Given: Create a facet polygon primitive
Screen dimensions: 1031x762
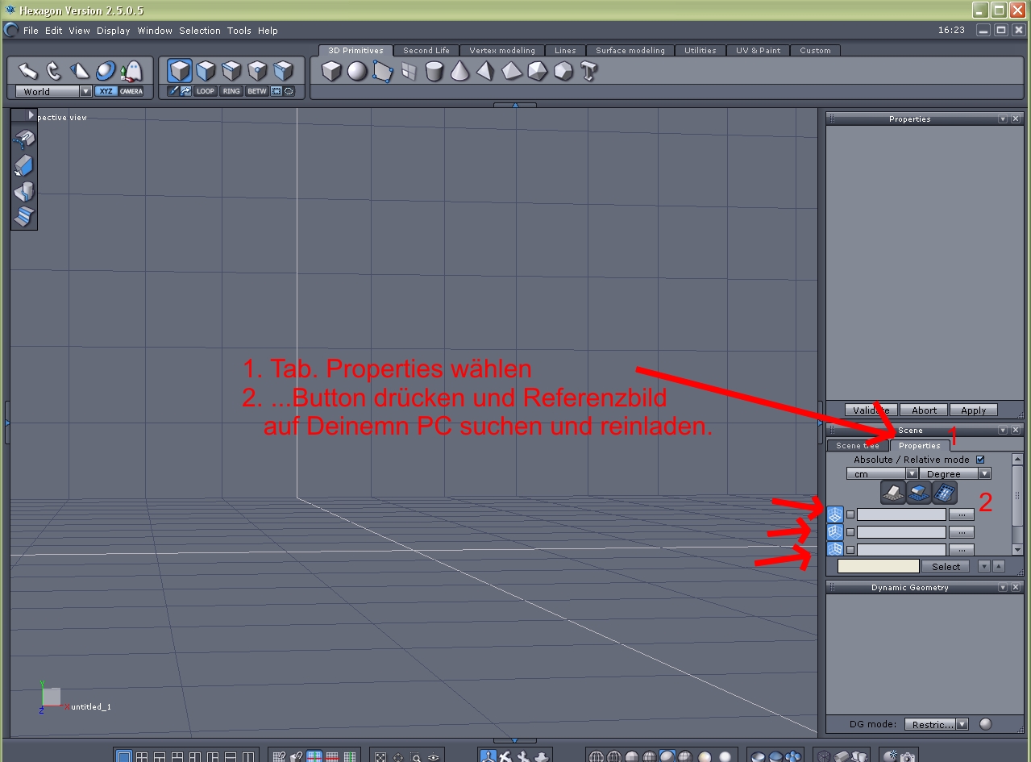Looking at the screenshot, I should (383, 72).
